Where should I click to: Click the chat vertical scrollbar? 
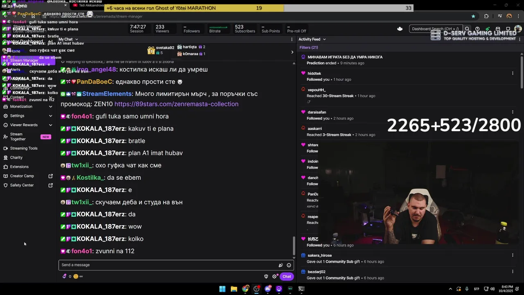(x=294, y=246)
